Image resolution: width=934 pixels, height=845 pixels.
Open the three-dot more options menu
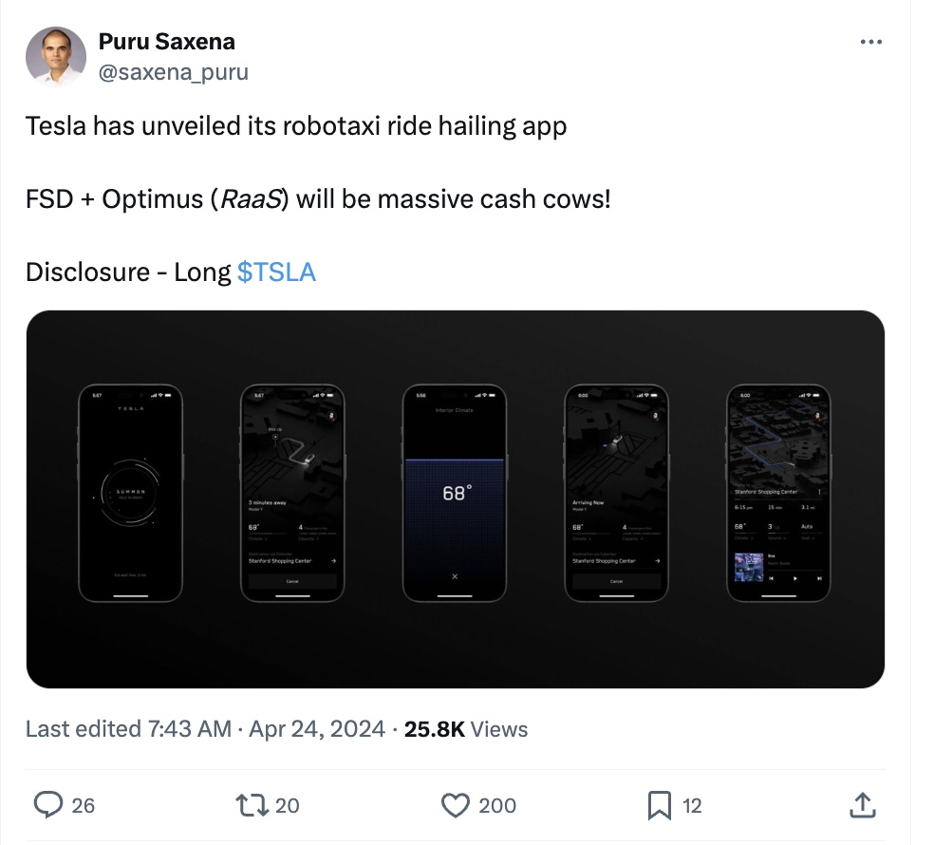coord(869,43)
